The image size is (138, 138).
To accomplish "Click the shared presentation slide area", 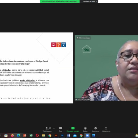I will coord(37,68).
